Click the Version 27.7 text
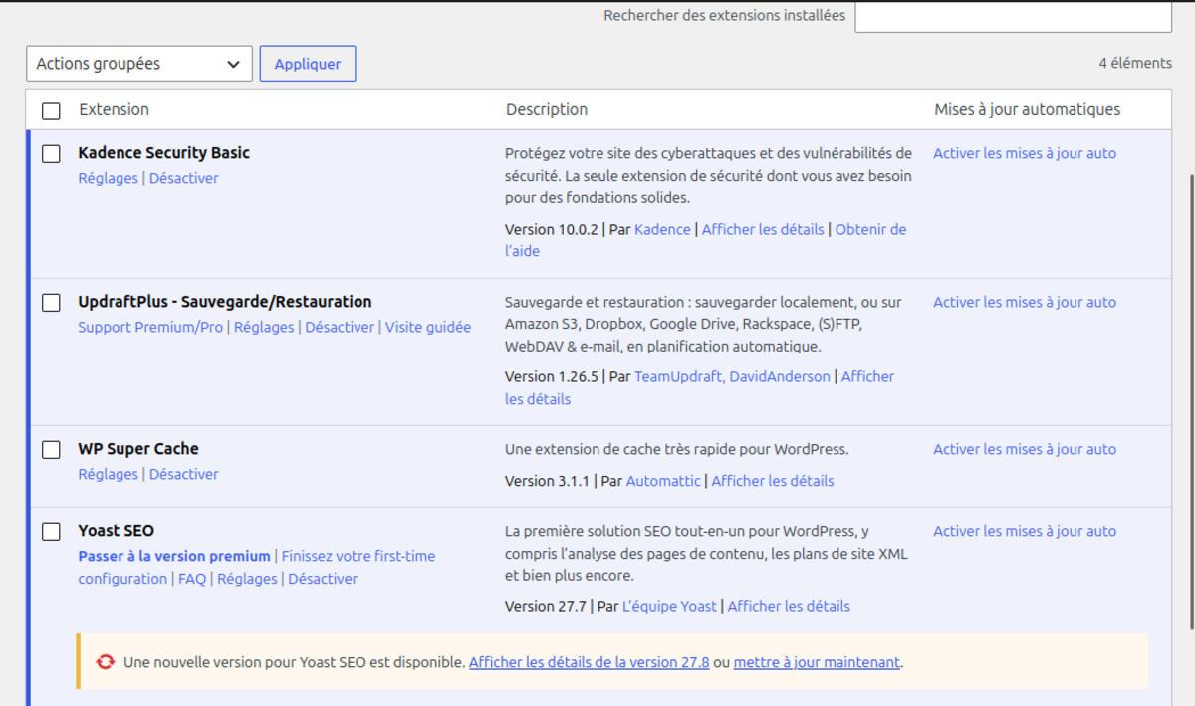Viewport: 1195px width, 706px height. coord(546,607)
